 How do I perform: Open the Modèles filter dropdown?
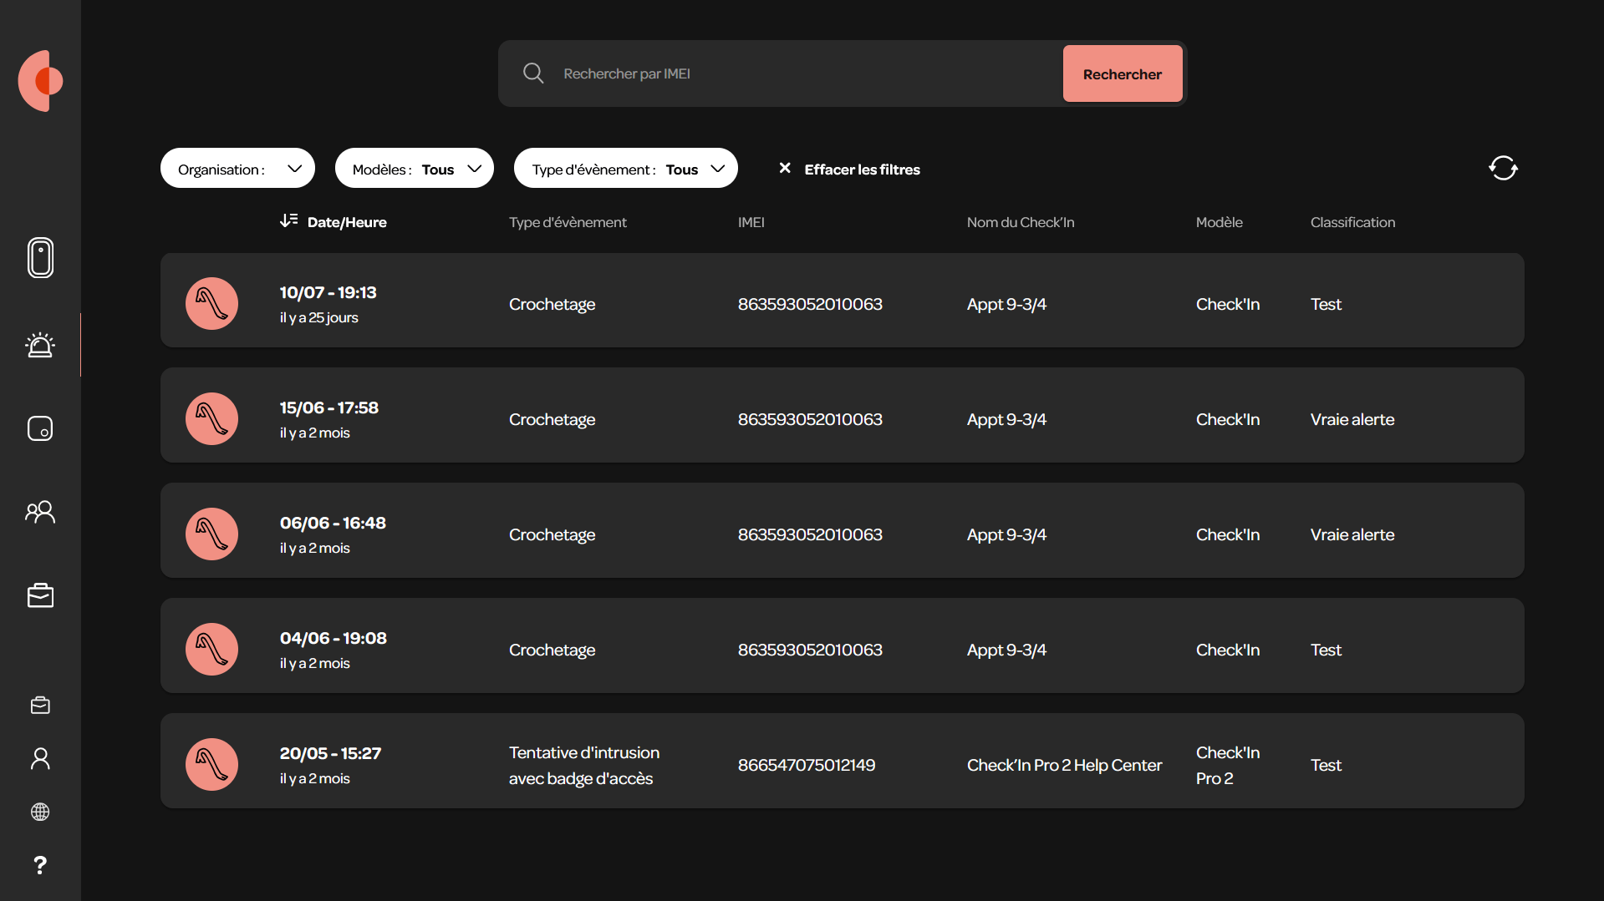[415, 168]
